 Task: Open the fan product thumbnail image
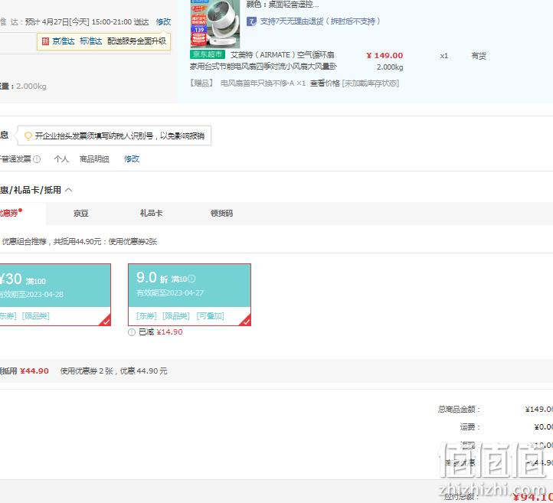click(x=214, y=24)
